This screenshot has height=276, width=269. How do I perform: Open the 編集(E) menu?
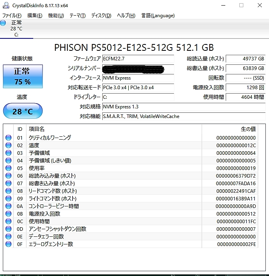35,16
